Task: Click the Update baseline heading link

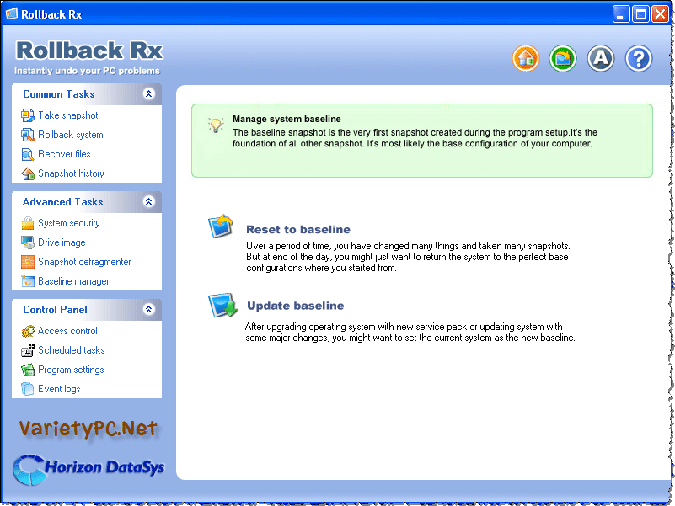Action: 295,306
